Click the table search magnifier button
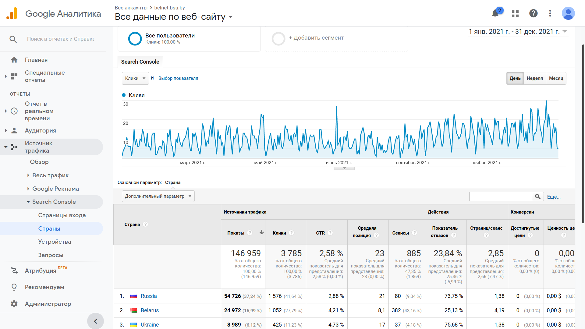 click(x=538, y=197)
